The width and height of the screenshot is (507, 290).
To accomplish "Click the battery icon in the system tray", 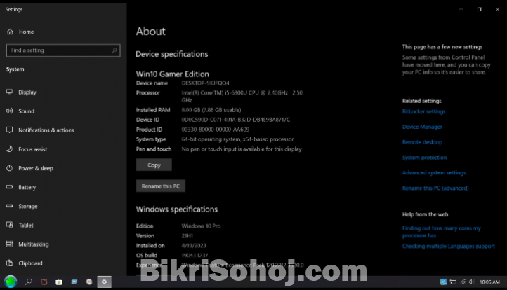I will [454, 282].
